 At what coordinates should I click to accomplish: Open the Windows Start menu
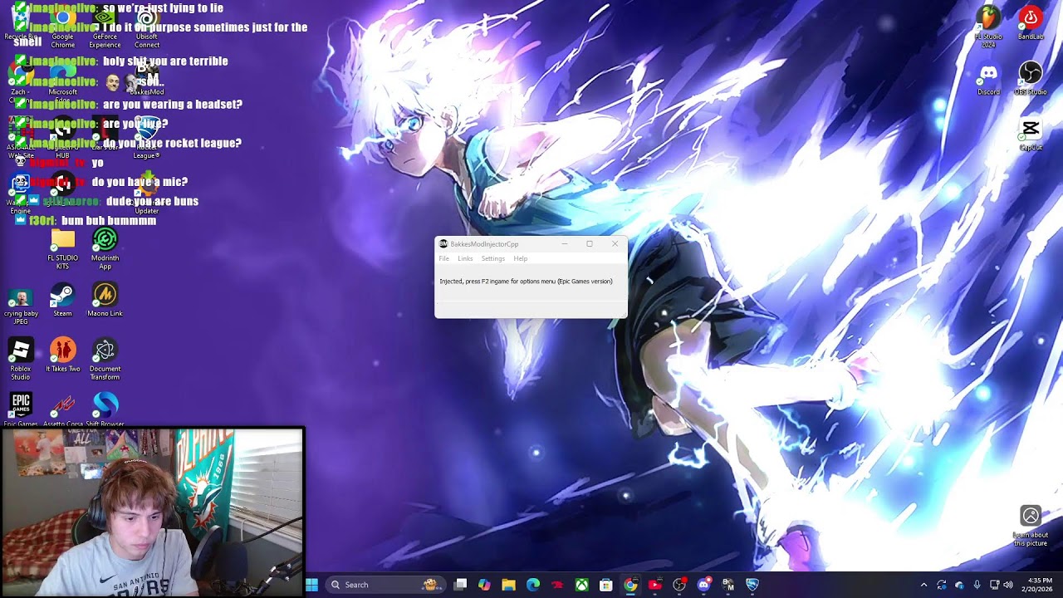point(311,585)
